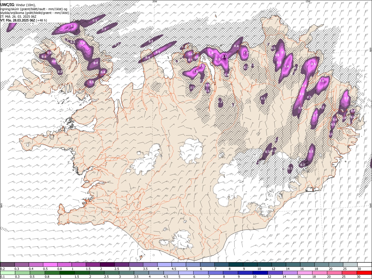Image resolution: width=372 pixels, height=279 pixels.
Task: Click the '15W' longitude label
Action: coord(308,1)
